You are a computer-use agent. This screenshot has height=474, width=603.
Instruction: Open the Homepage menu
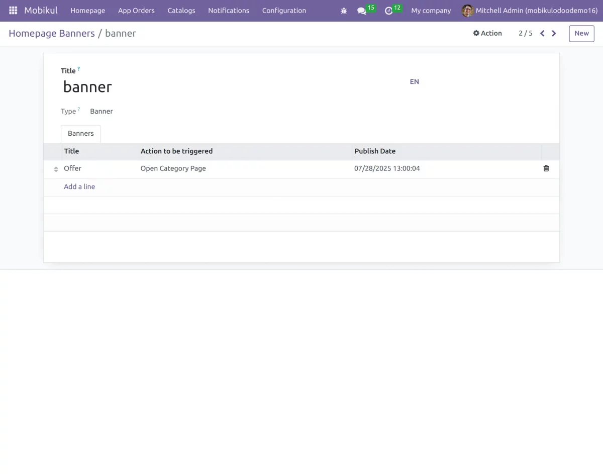pos(87,10)
